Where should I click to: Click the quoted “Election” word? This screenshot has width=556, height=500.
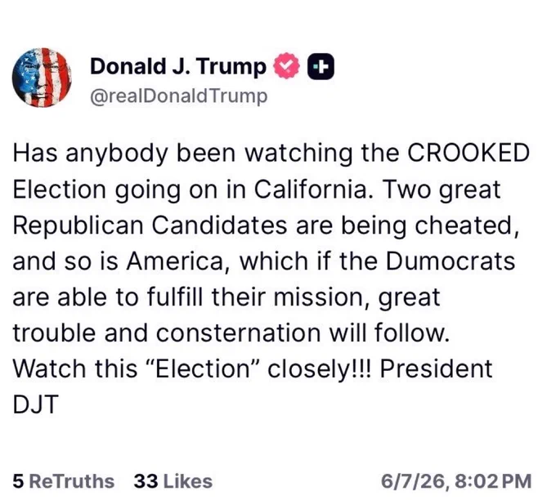204,369
